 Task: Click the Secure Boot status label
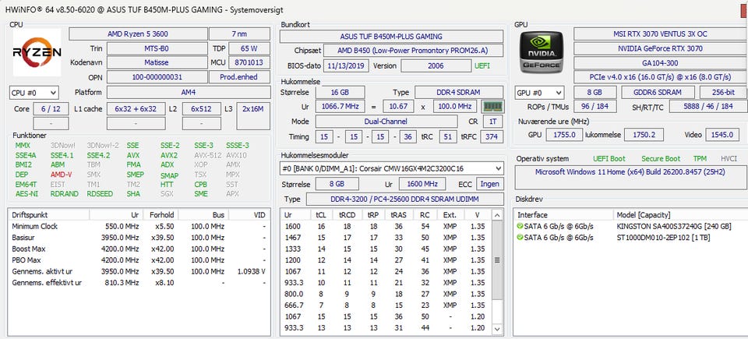tap(661, 158)
